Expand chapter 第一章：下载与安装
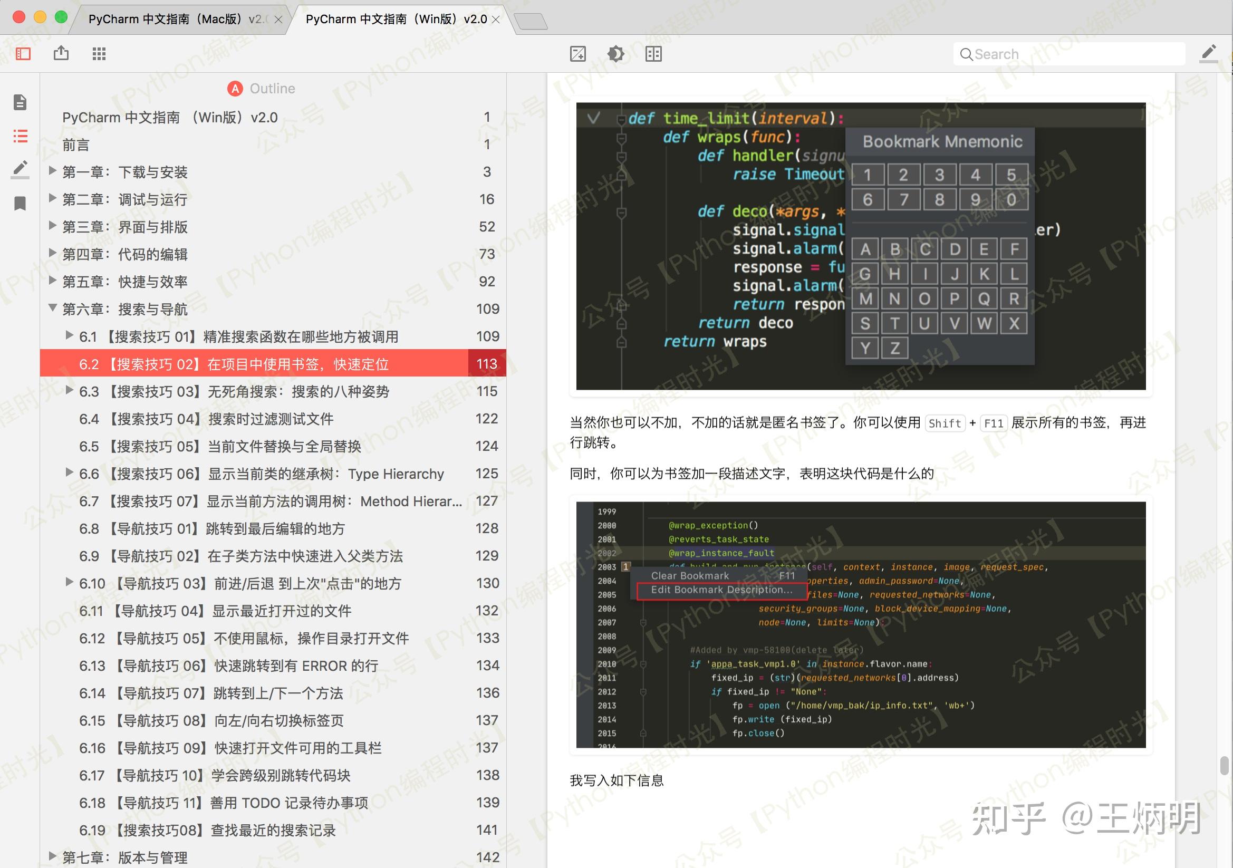The height and width of the screenshot is (868, 1233). [x=52, y=172]
